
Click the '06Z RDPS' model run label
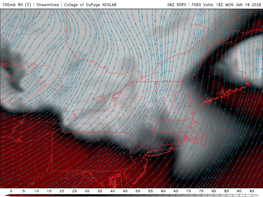click(177, 5)
